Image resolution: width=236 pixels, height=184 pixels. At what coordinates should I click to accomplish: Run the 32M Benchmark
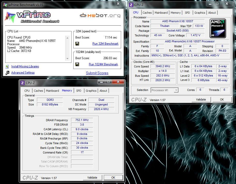105,44
